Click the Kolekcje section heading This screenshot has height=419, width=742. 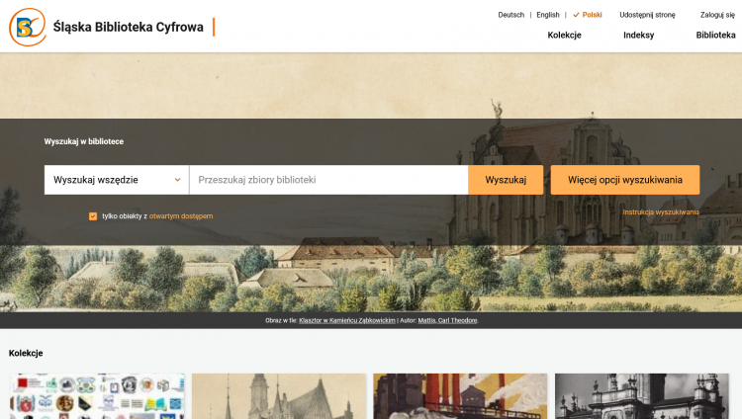26,353
